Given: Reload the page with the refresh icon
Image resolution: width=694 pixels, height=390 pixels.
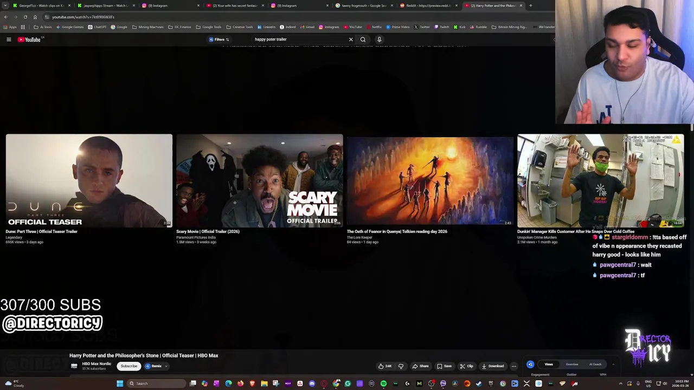Looking at the screenshot, I should [25, 17].
